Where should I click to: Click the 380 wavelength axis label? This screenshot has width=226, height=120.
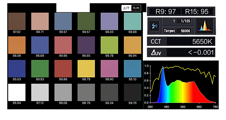coord(150,107)
